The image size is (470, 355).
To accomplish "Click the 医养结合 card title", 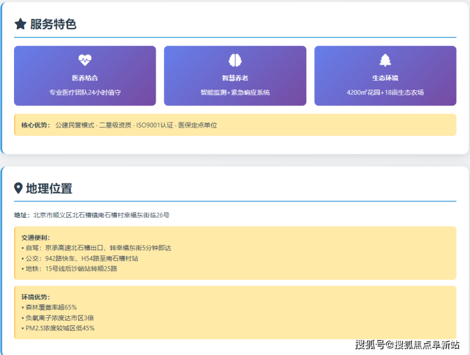I will tap(84, 78).
